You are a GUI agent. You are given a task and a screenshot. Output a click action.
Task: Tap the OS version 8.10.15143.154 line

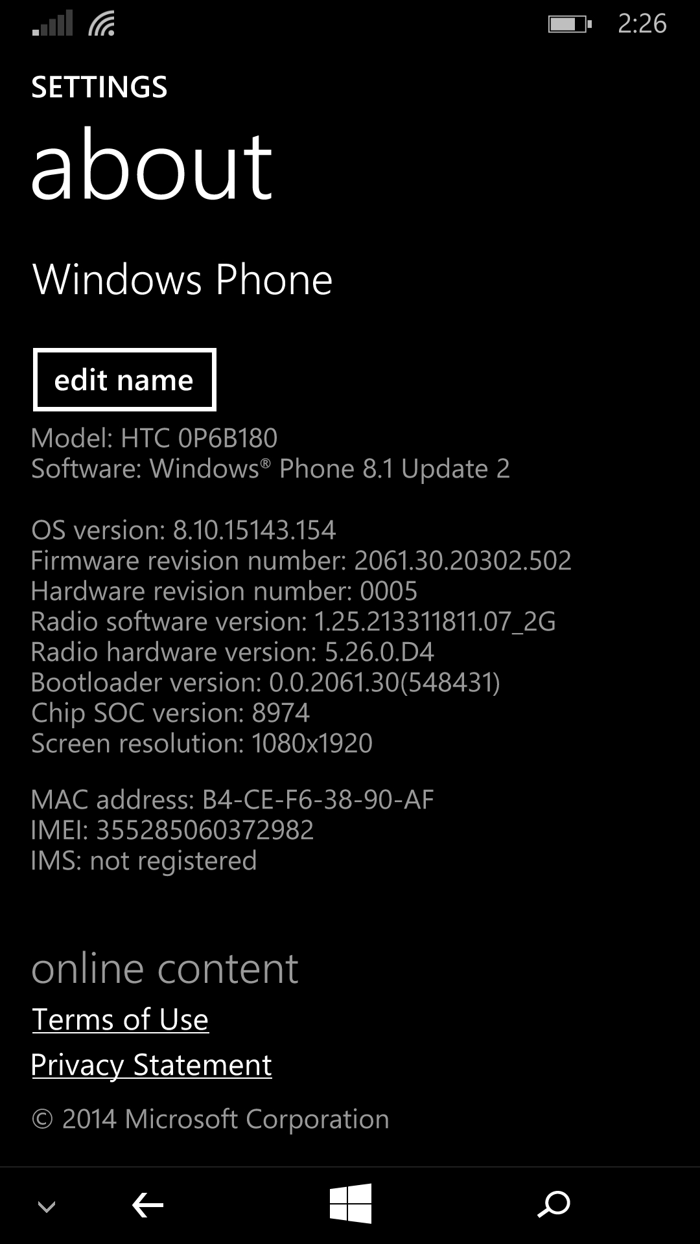click(183, 530)
